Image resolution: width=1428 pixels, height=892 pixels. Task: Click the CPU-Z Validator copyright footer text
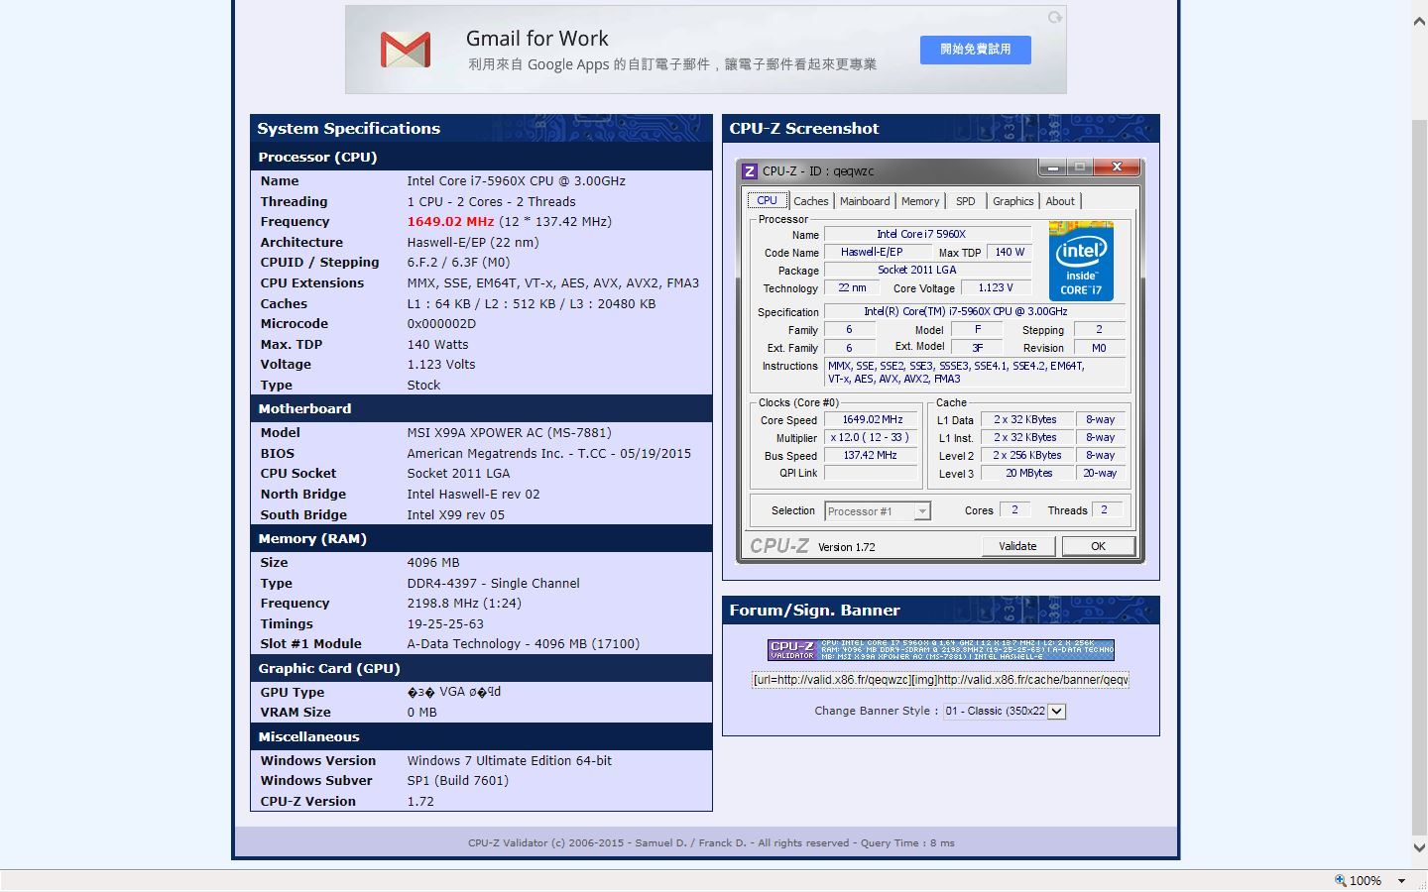711,843
